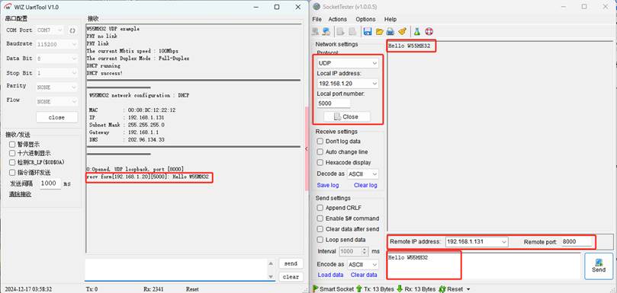Screen dimensions: 617x293
Task: Click the Interval spinner arrows
Action: coord(365,251)
